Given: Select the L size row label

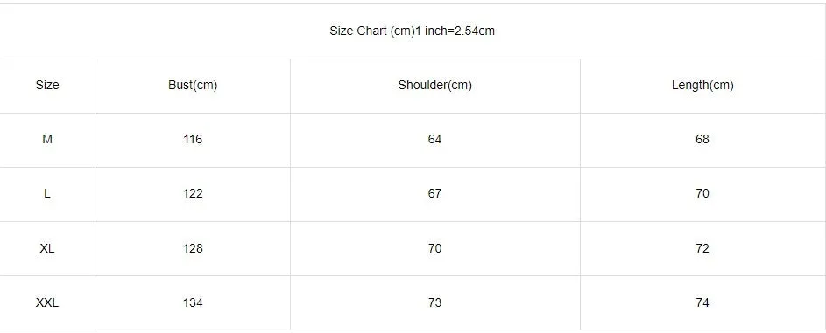Looking at the screenshot, I should click(x=47, y=194).
